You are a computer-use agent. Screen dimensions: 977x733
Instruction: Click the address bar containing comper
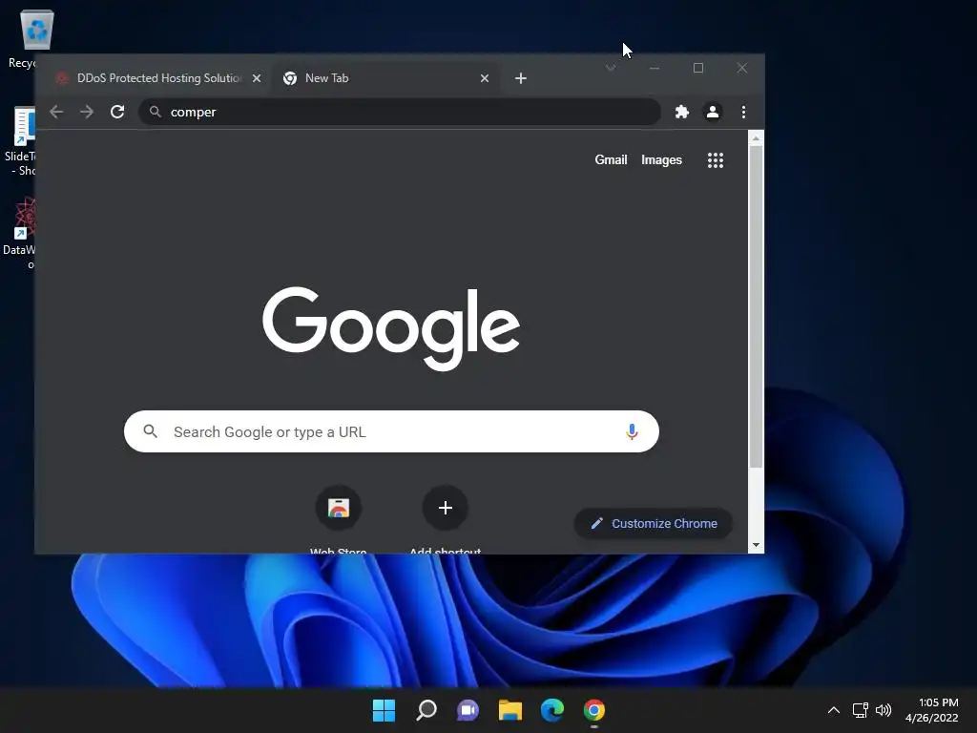point(399,113)
